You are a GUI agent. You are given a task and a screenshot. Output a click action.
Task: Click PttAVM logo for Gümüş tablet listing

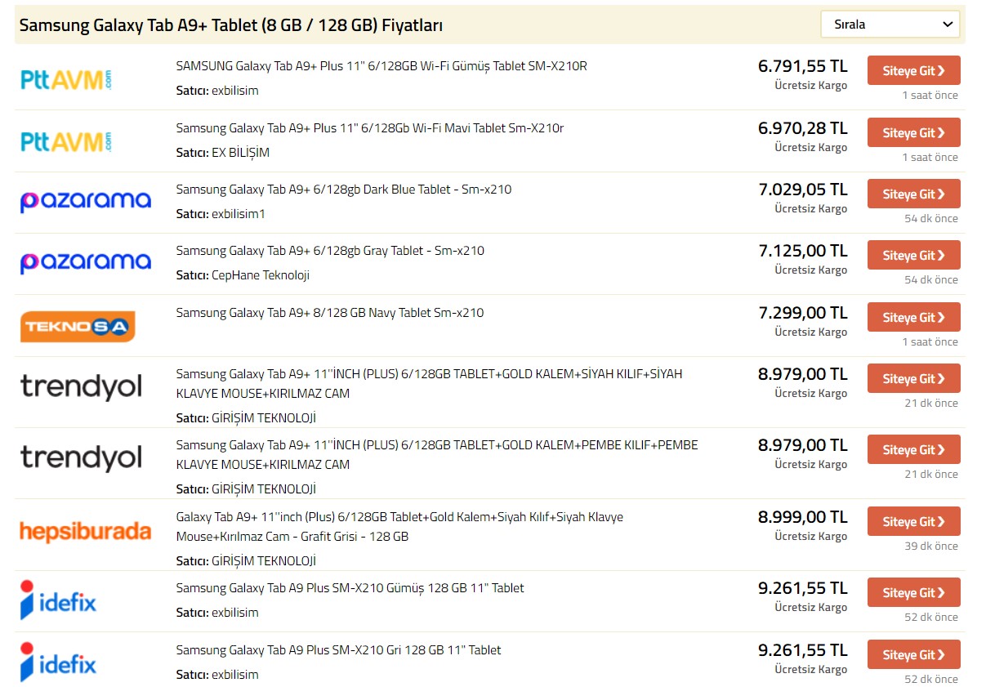pos(66,79)
